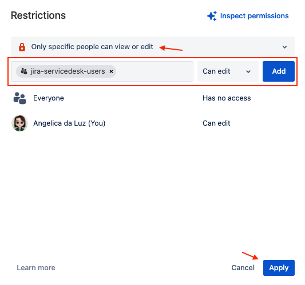Click the sparkle icon beside Inspect permissions
Screen dimensions: 305x285
[x=212, y=16]
